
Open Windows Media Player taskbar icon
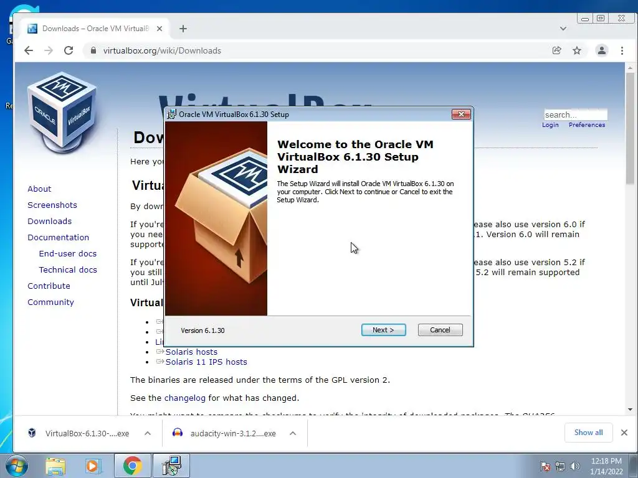click(x=93, y=466)
